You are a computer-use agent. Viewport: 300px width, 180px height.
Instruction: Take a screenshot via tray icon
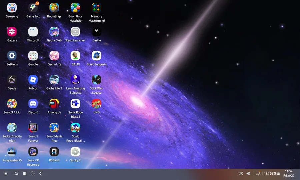[x=241, y=173]
